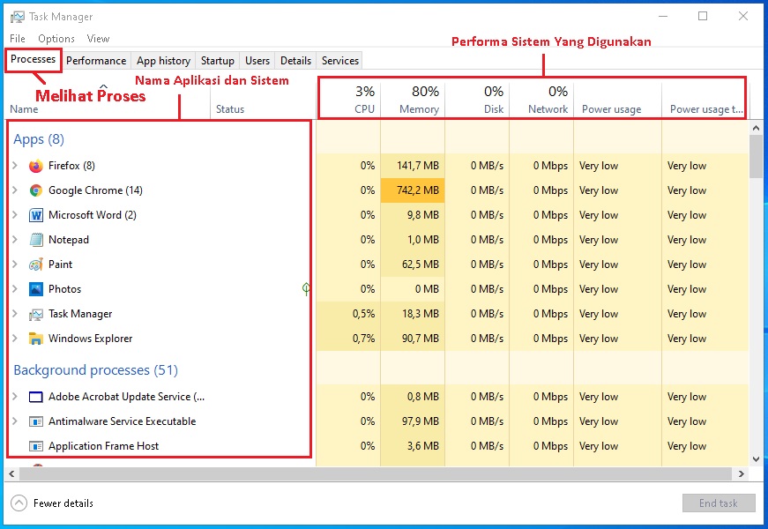This screenshot has height=529, width=768.
Task: Switch to the Performance tab
Action: (x=96, y=61)
